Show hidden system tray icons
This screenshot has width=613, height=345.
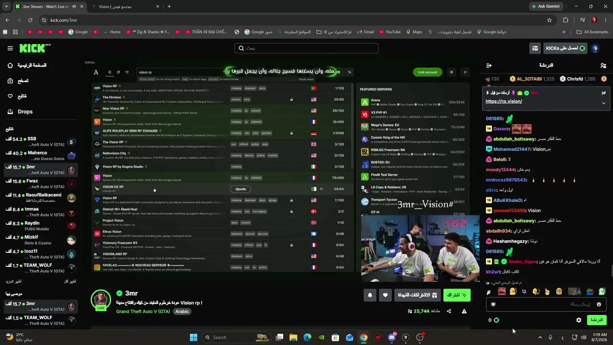[540, 337]
